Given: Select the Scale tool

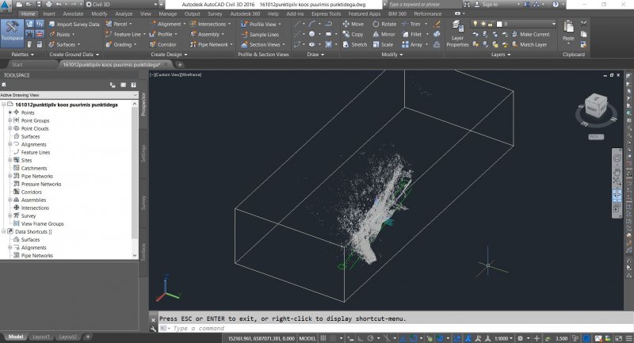Looking at the screenshot, I should (x=383, y=44).
